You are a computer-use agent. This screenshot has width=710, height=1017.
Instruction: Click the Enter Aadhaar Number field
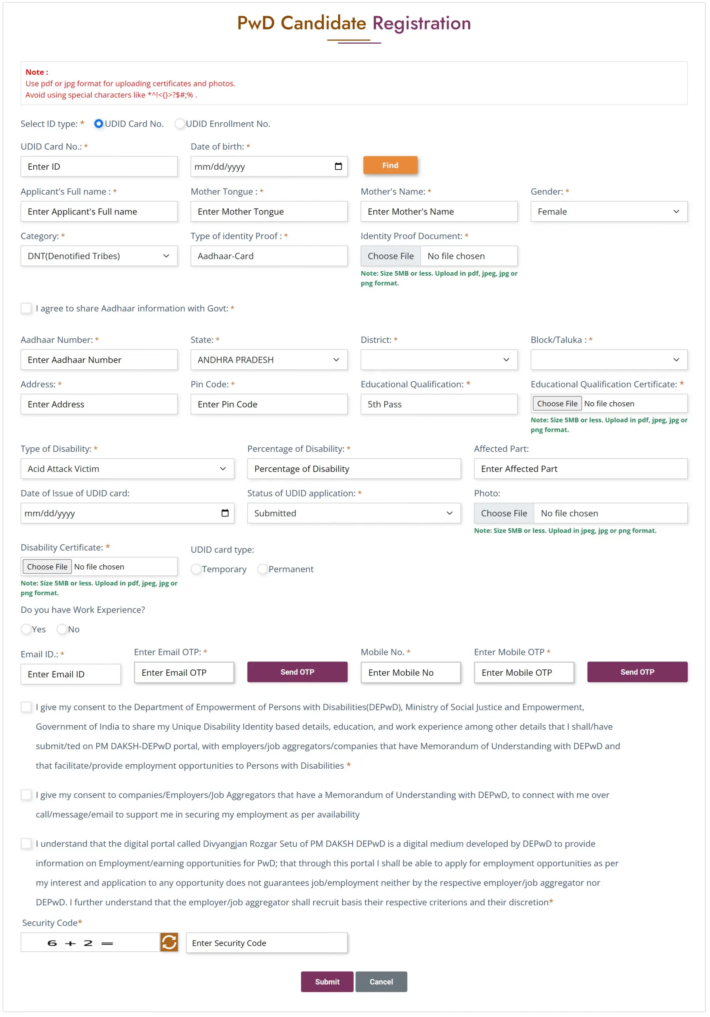coord(99,360)
